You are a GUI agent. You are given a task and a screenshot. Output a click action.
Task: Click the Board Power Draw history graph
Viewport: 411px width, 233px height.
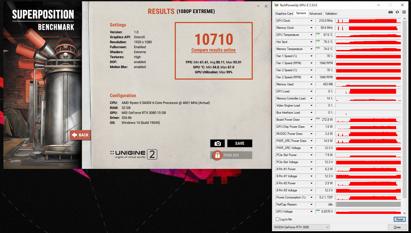point(368,120)
